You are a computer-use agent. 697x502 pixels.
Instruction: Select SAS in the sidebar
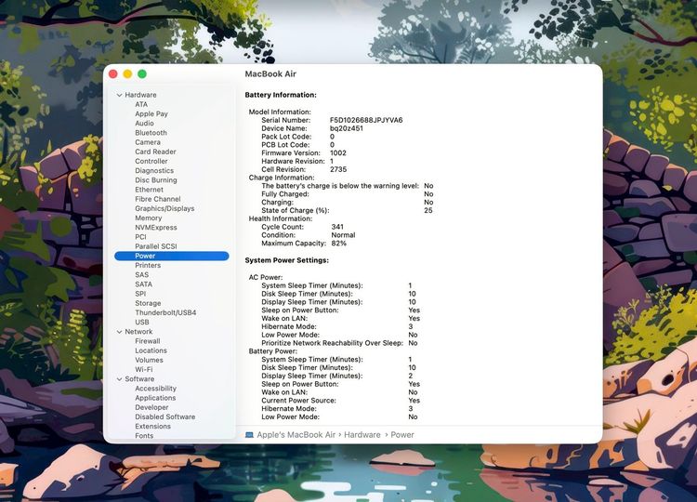(x=142, y=275)
